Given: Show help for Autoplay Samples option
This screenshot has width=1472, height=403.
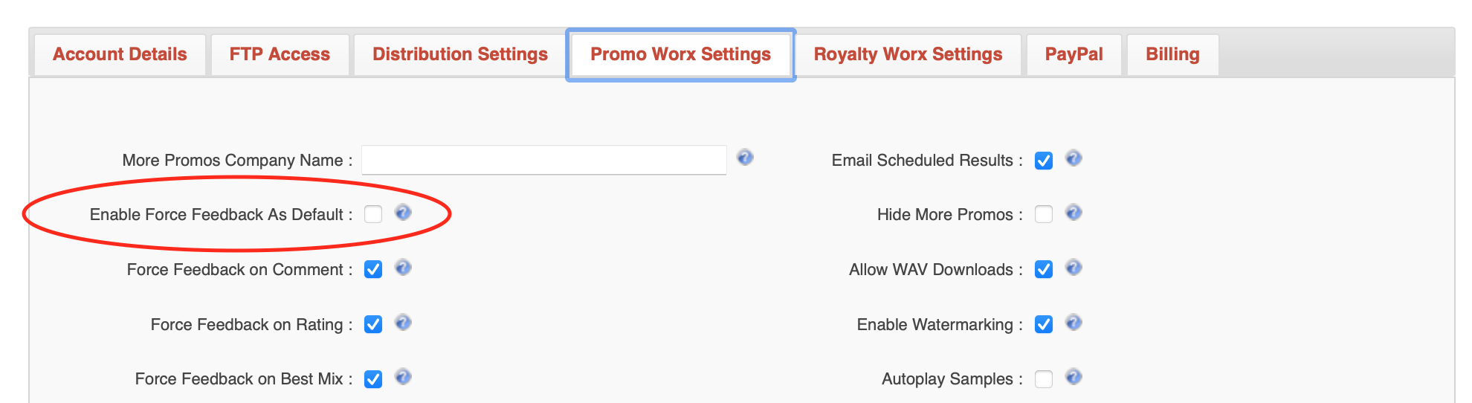Looking at the screenshot, I should click(1074, 377).
